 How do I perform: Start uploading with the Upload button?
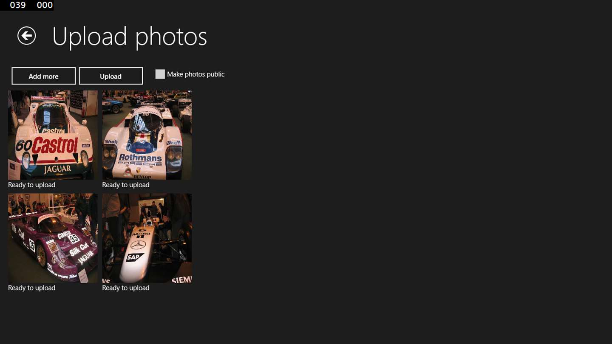[x=110, y=76]
